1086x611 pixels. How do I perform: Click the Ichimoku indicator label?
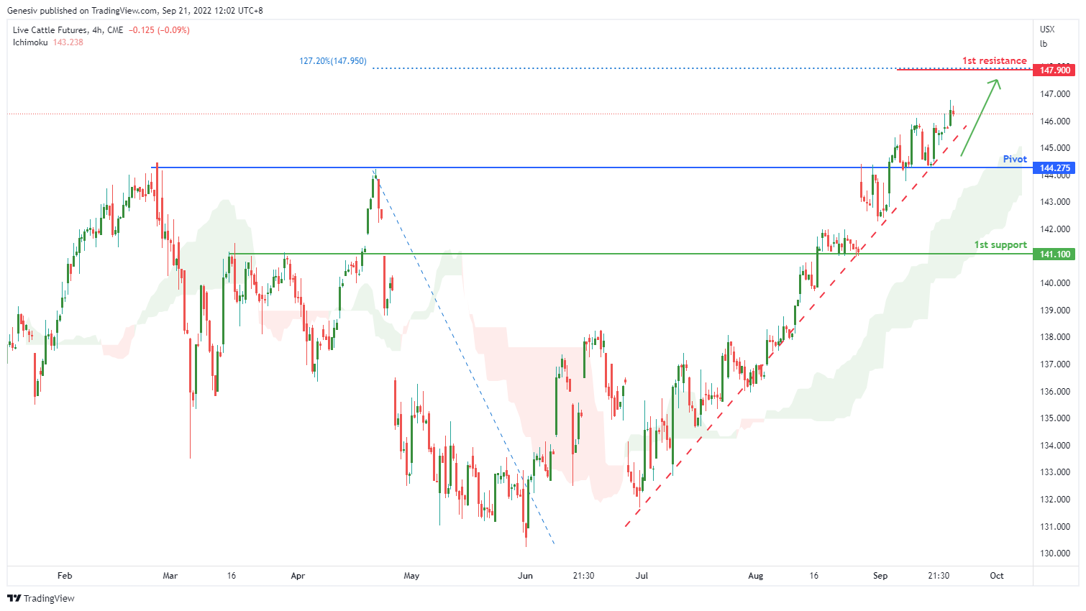point(30,42)
